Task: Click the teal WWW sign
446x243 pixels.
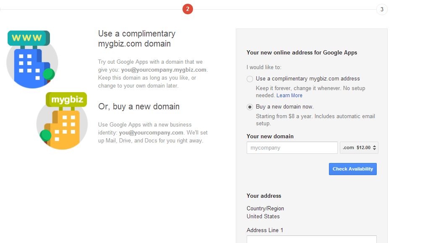Action: point(28,38)
